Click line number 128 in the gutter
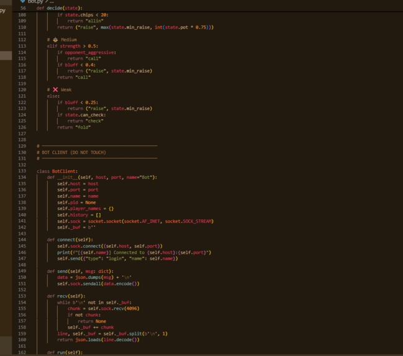The image size is (403, 356). point(22,140)
